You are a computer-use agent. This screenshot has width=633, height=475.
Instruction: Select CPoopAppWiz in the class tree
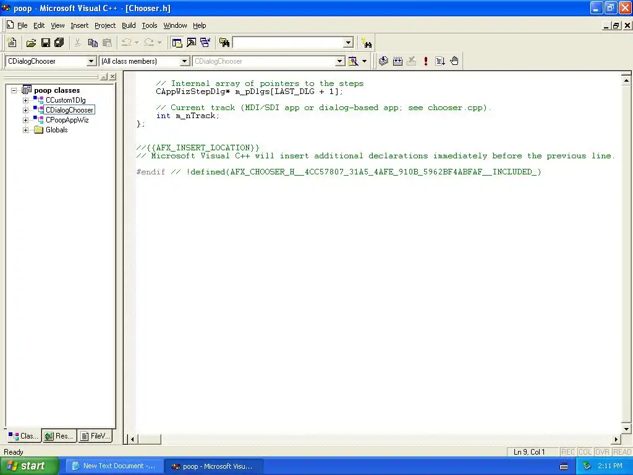(x=67, y=120)
